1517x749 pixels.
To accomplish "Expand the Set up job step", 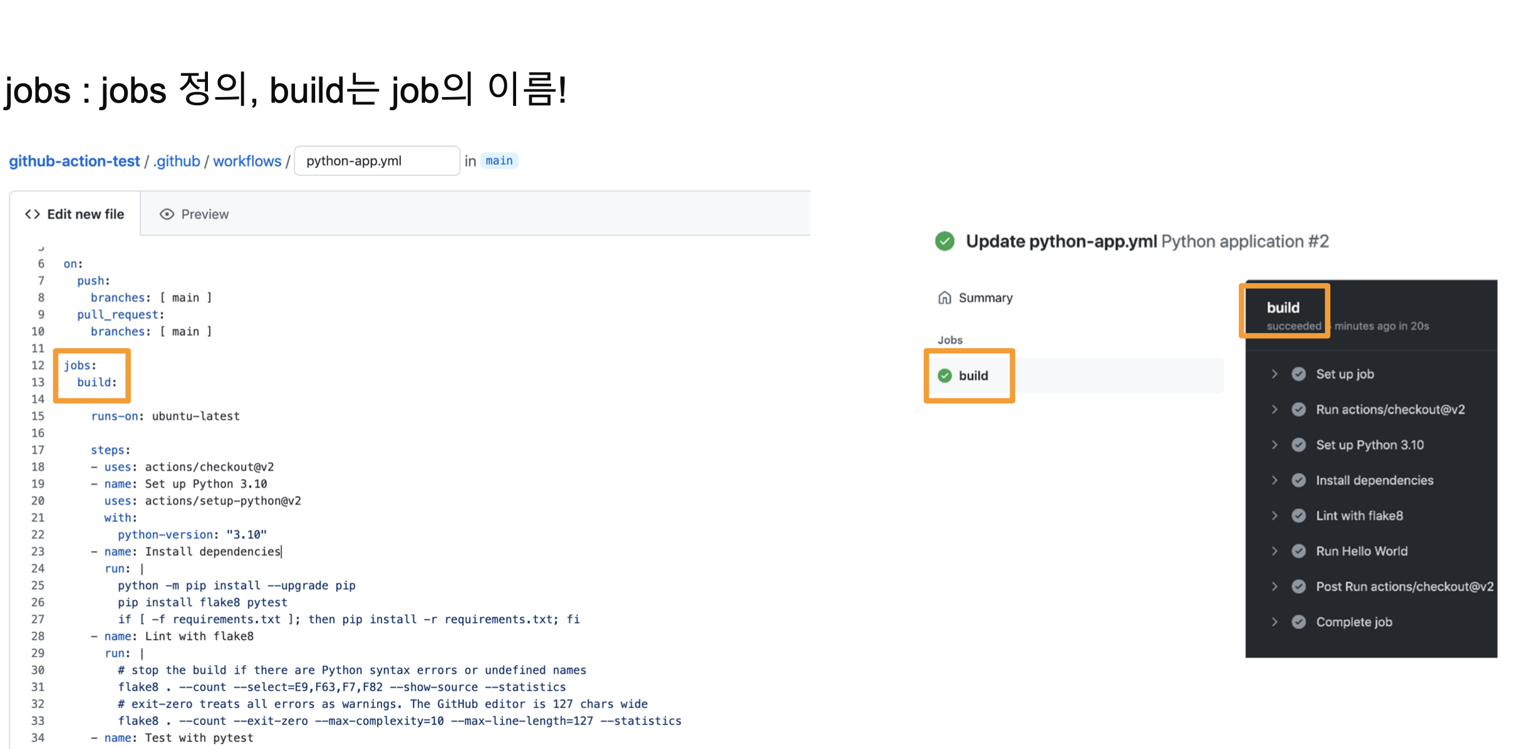I will [1275, 374].
